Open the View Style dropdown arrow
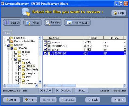Viewport: 129px width, 106px height. (73, 22)
